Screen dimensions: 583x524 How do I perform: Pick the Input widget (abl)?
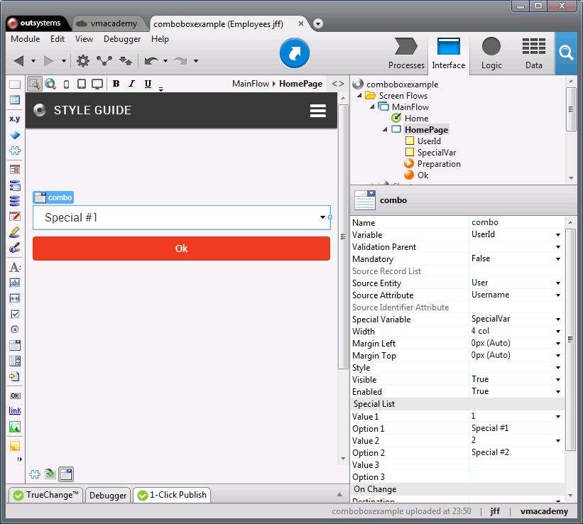coord(15,283)
